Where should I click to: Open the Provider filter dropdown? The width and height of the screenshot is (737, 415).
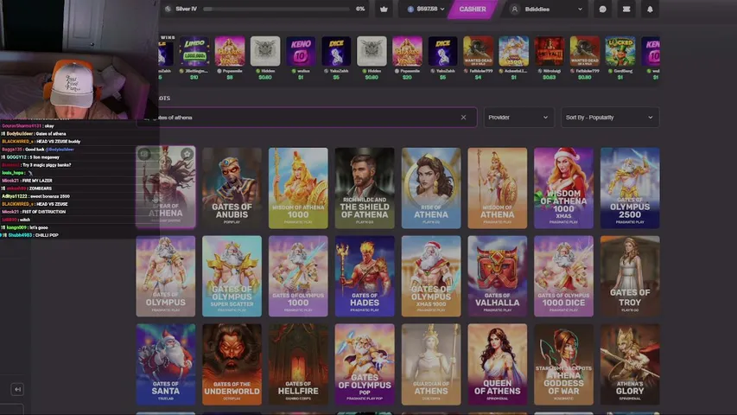518,118
